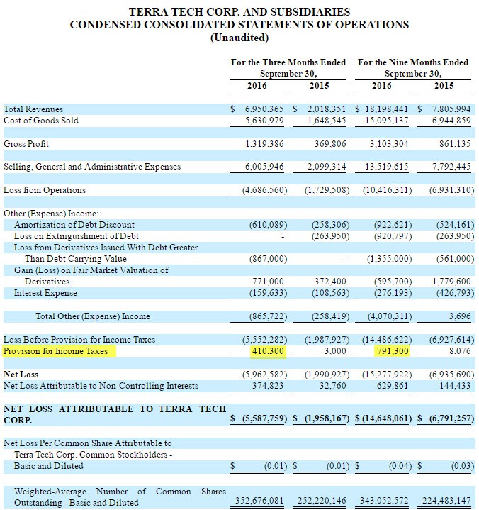Select the 6,950,365 total revenues figure
479x510 pixels.
262,109
